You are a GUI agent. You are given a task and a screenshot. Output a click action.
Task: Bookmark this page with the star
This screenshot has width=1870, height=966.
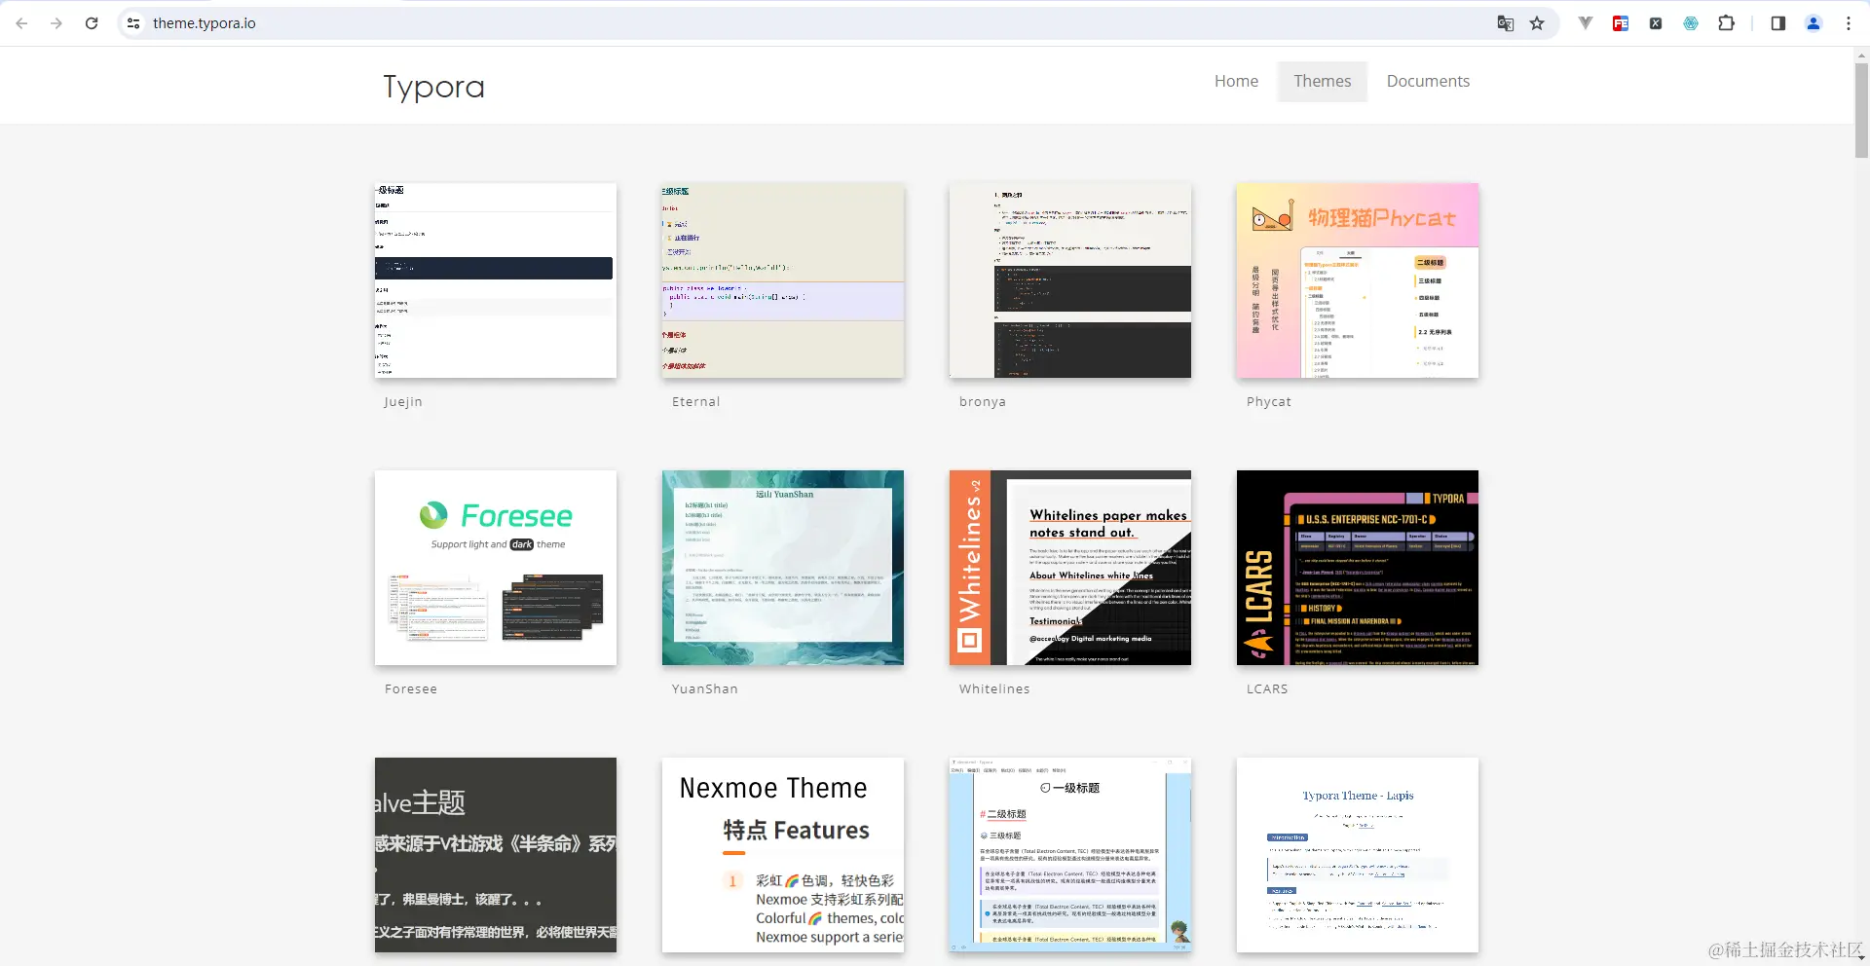[1537, 23]
